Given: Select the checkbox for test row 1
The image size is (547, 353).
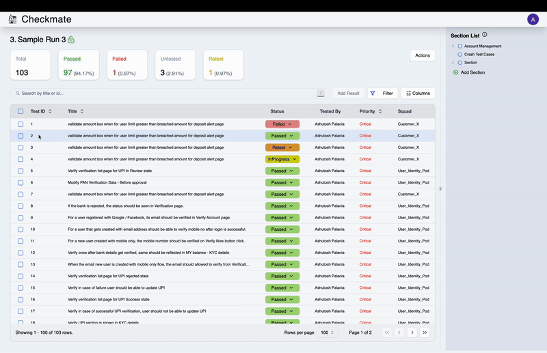Looking at the screenshot, I should pos(21,124).
